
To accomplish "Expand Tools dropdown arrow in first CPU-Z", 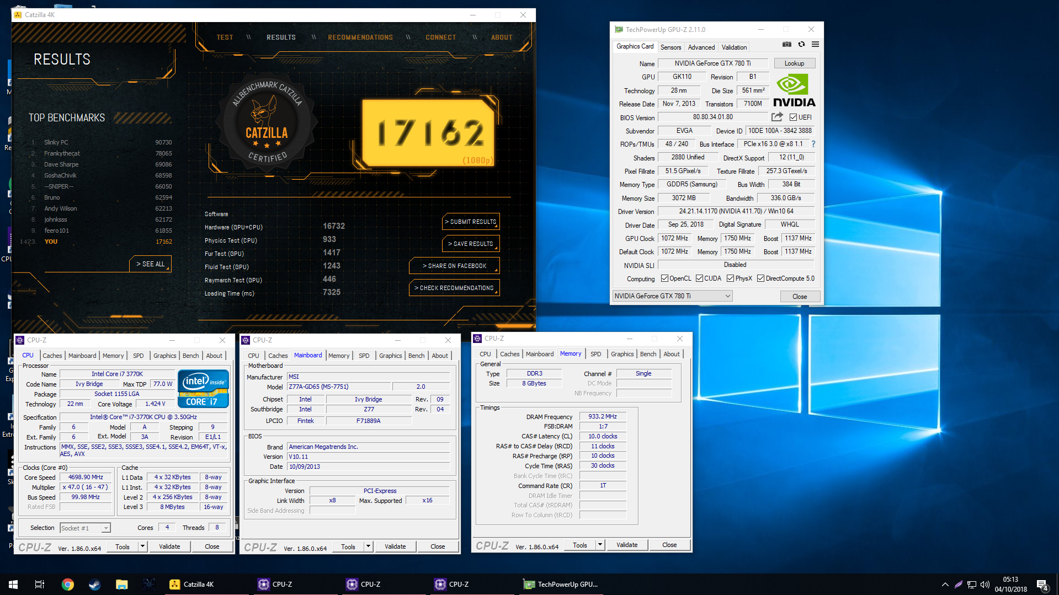I will pos(142,546).
